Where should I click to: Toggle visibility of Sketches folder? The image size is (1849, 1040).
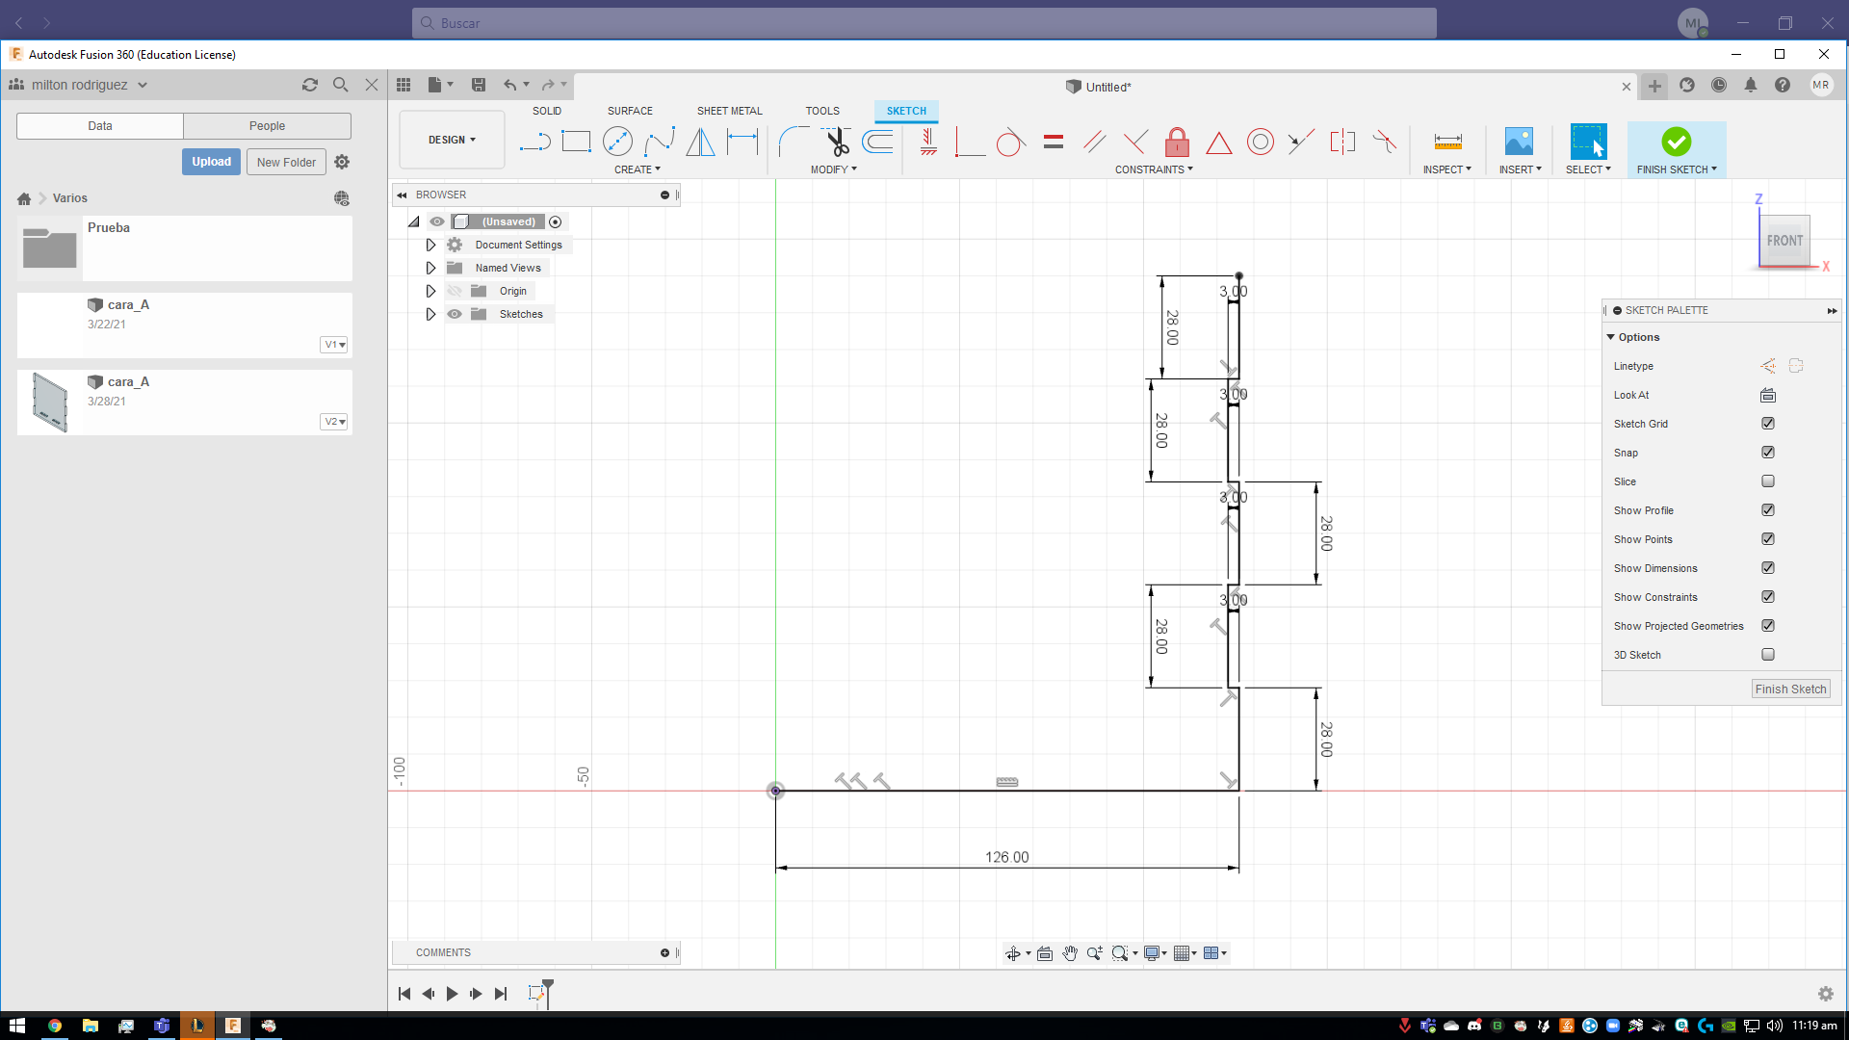(x=455, y=314)
